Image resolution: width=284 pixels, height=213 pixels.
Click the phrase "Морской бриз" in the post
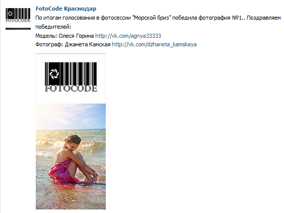pos(152,18)
